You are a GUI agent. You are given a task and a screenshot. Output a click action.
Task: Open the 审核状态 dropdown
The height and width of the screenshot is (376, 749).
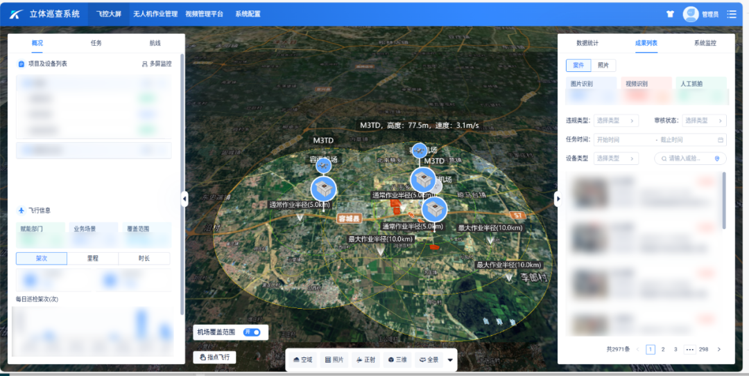pyautogui.click(x=704, y=120)
